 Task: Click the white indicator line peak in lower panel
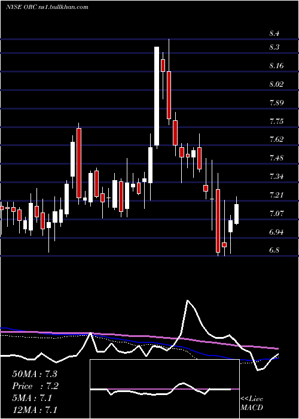pyautogui.click(x=188, y=300)
